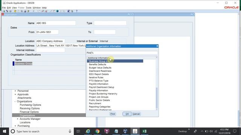241x135 pixels.
Task: Click the list's vertical scrollbar thumb
Action: coord(157,97)
